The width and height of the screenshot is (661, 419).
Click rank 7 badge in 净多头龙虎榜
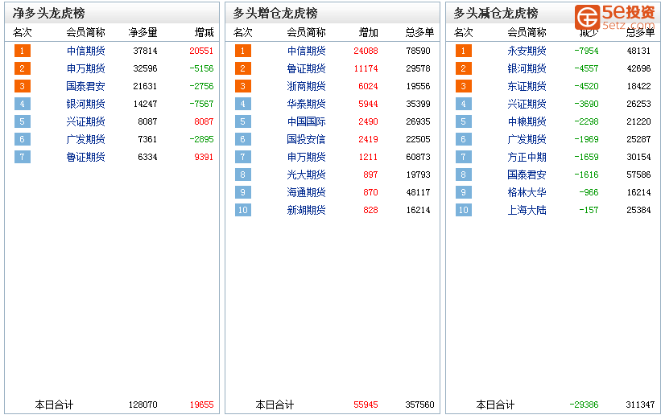(23, 157)
